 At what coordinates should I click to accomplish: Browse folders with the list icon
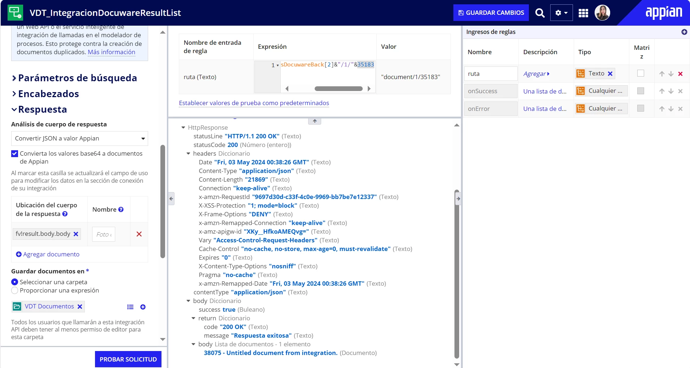130,307
